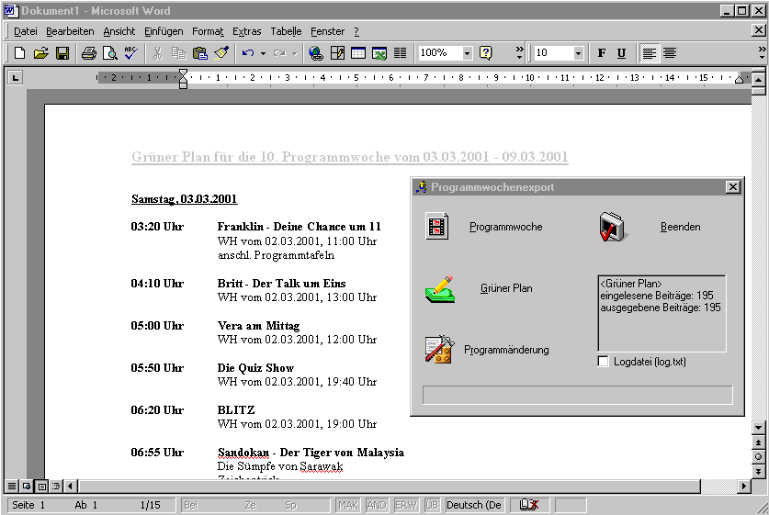Open Select Browse Object round button
This screenshot has width=769, height=515.
[x=758, y=456]
